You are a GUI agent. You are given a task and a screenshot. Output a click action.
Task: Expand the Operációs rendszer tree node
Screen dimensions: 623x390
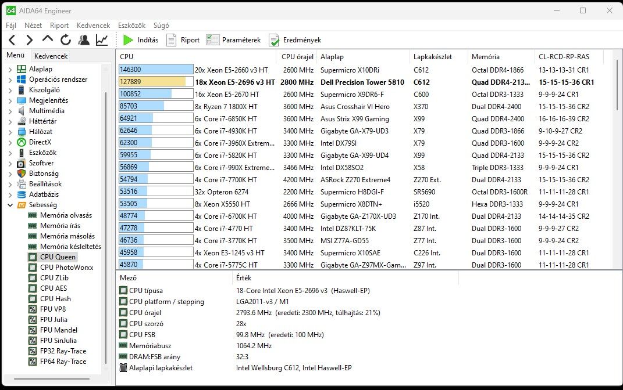point(10,80)
